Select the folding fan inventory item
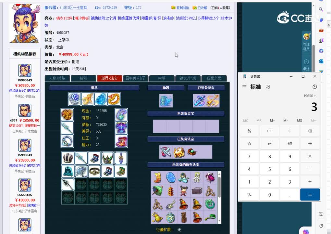Screen dimensions: 331x234 [x=81, y=171]
